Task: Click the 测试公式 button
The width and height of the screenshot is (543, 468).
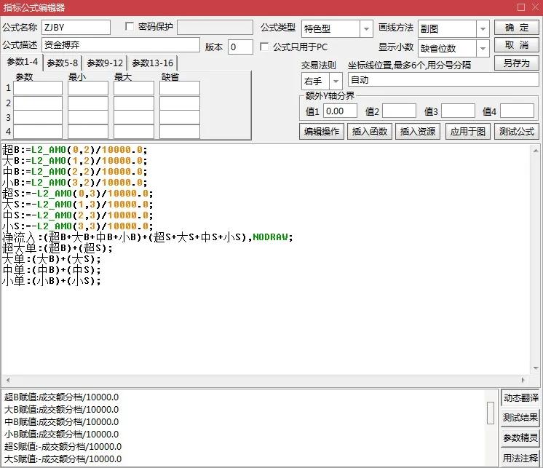Action: pyautogui.click(x=517, y=132)
